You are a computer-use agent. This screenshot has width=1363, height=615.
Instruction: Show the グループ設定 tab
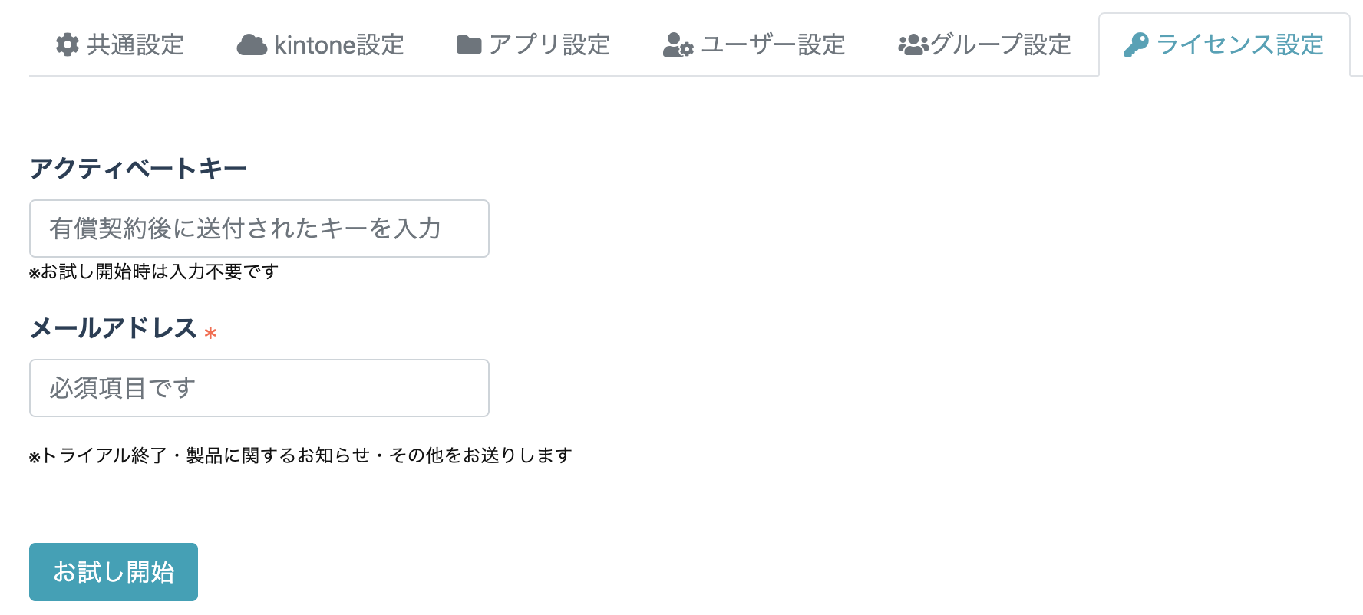[984, 44]
